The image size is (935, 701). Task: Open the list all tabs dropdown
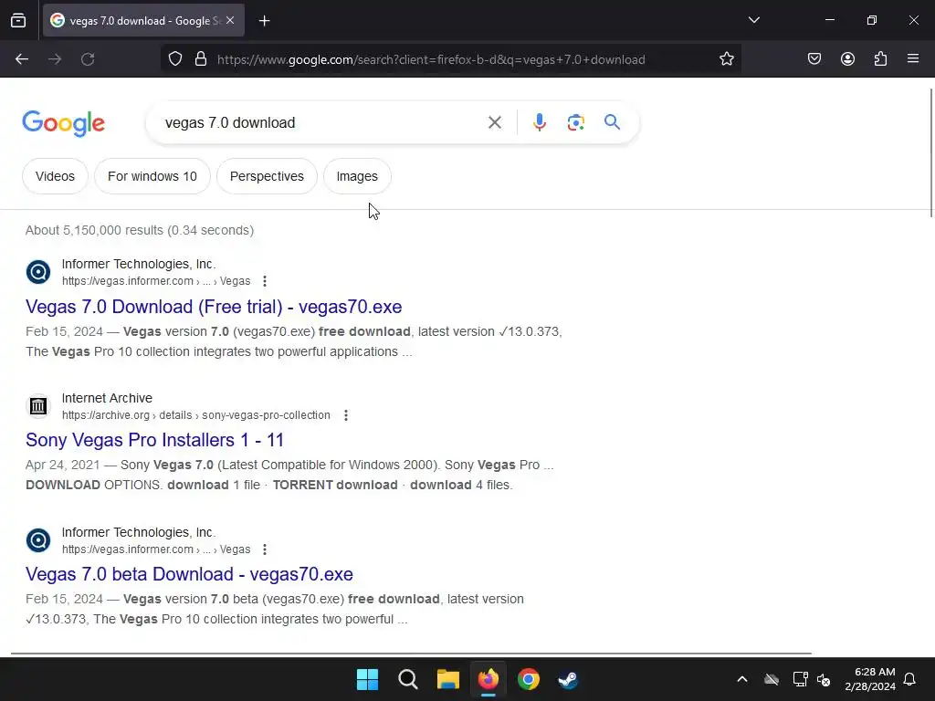coord(753,20)
